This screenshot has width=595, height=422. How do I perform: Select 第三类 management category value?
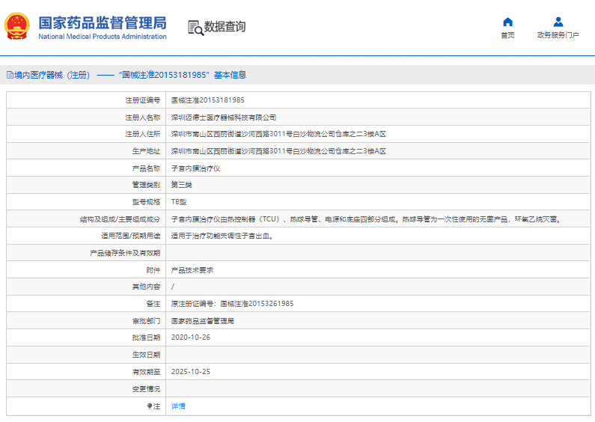click(181, 185)
